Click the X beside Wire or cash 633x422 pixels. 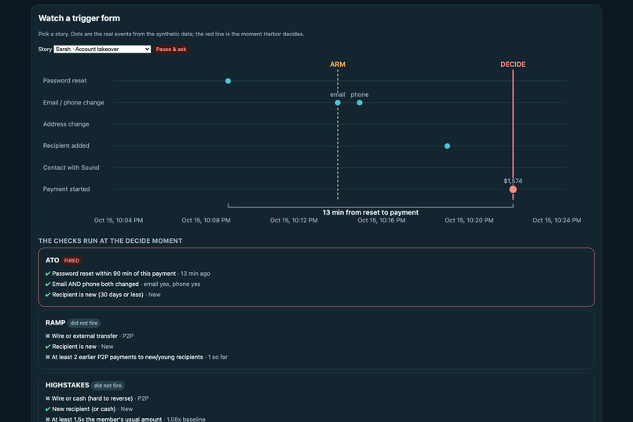click(x=48, y=398)
